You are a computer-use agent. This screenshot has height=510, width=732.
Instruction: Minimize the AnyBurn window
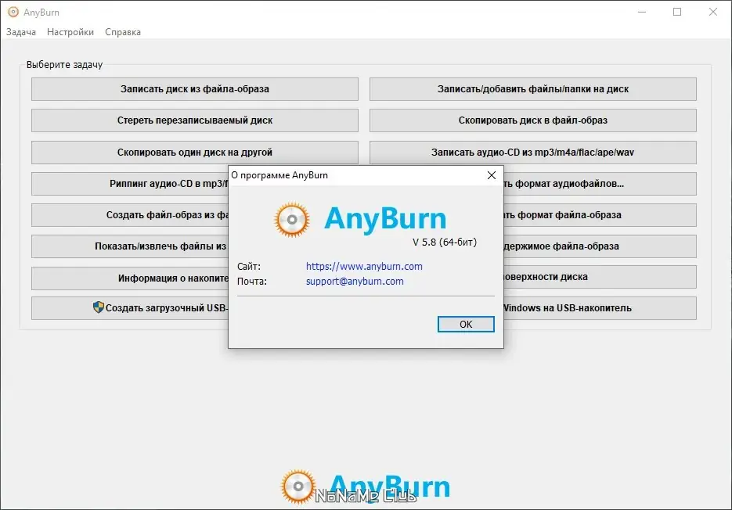642,13
